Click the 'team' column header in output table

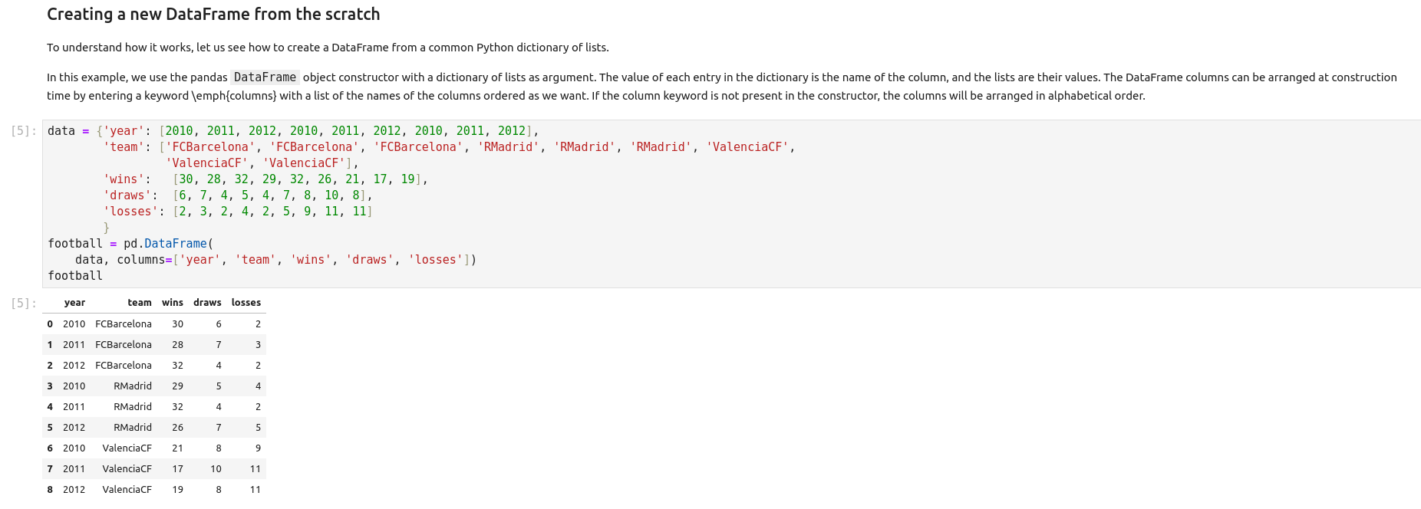pos(139,303)
